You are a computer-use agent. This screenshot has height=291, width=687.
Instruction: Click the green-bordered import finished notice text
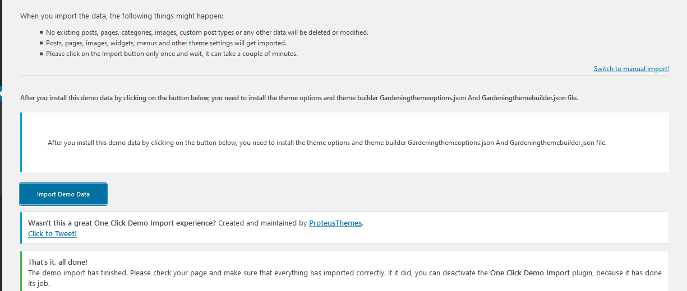pyautogui.click(x=344, y=278)
